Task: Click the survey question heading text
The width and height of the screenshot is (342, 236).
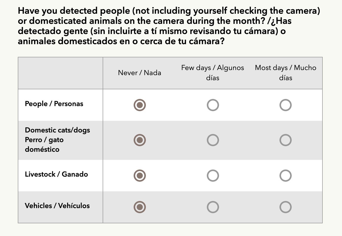Action: coord(169,26)
